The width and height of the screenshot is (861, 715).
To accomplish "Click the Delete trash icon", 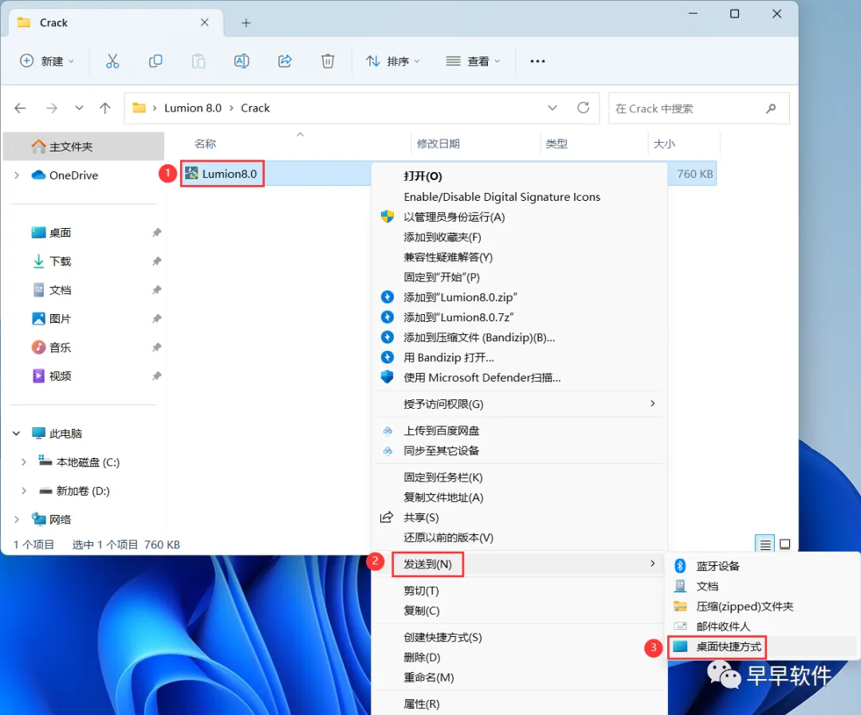I will (328, 61).
